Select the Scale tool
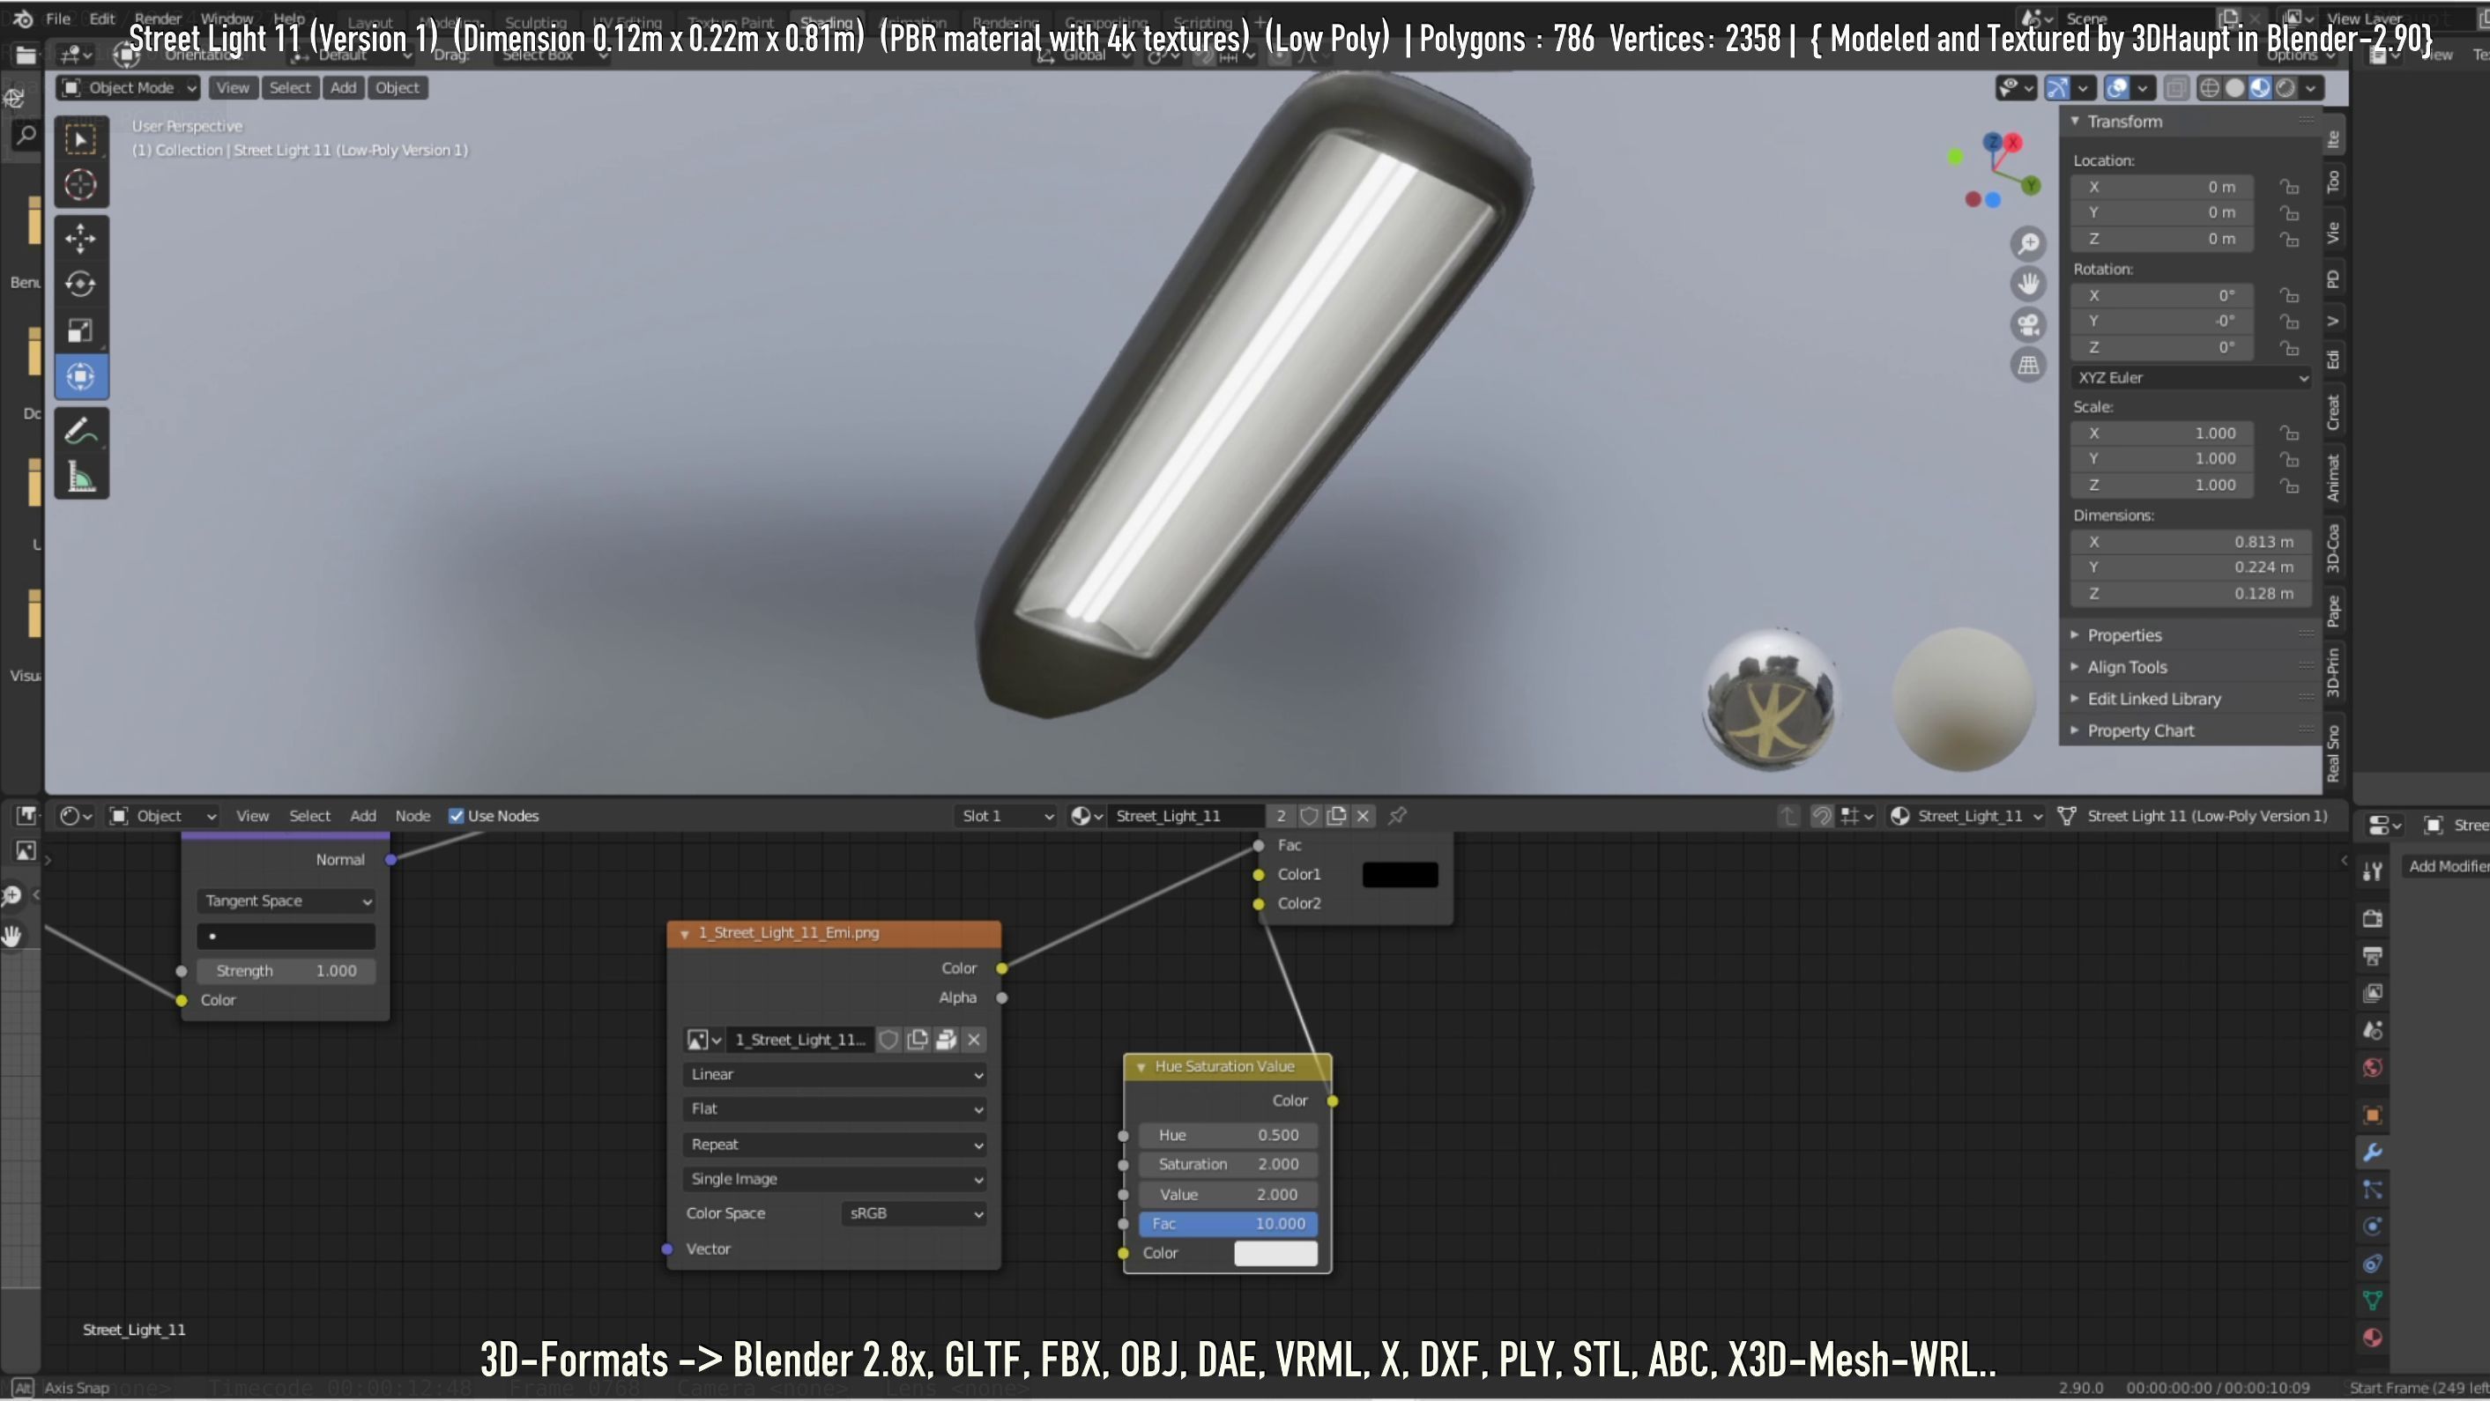 (81, 330)
